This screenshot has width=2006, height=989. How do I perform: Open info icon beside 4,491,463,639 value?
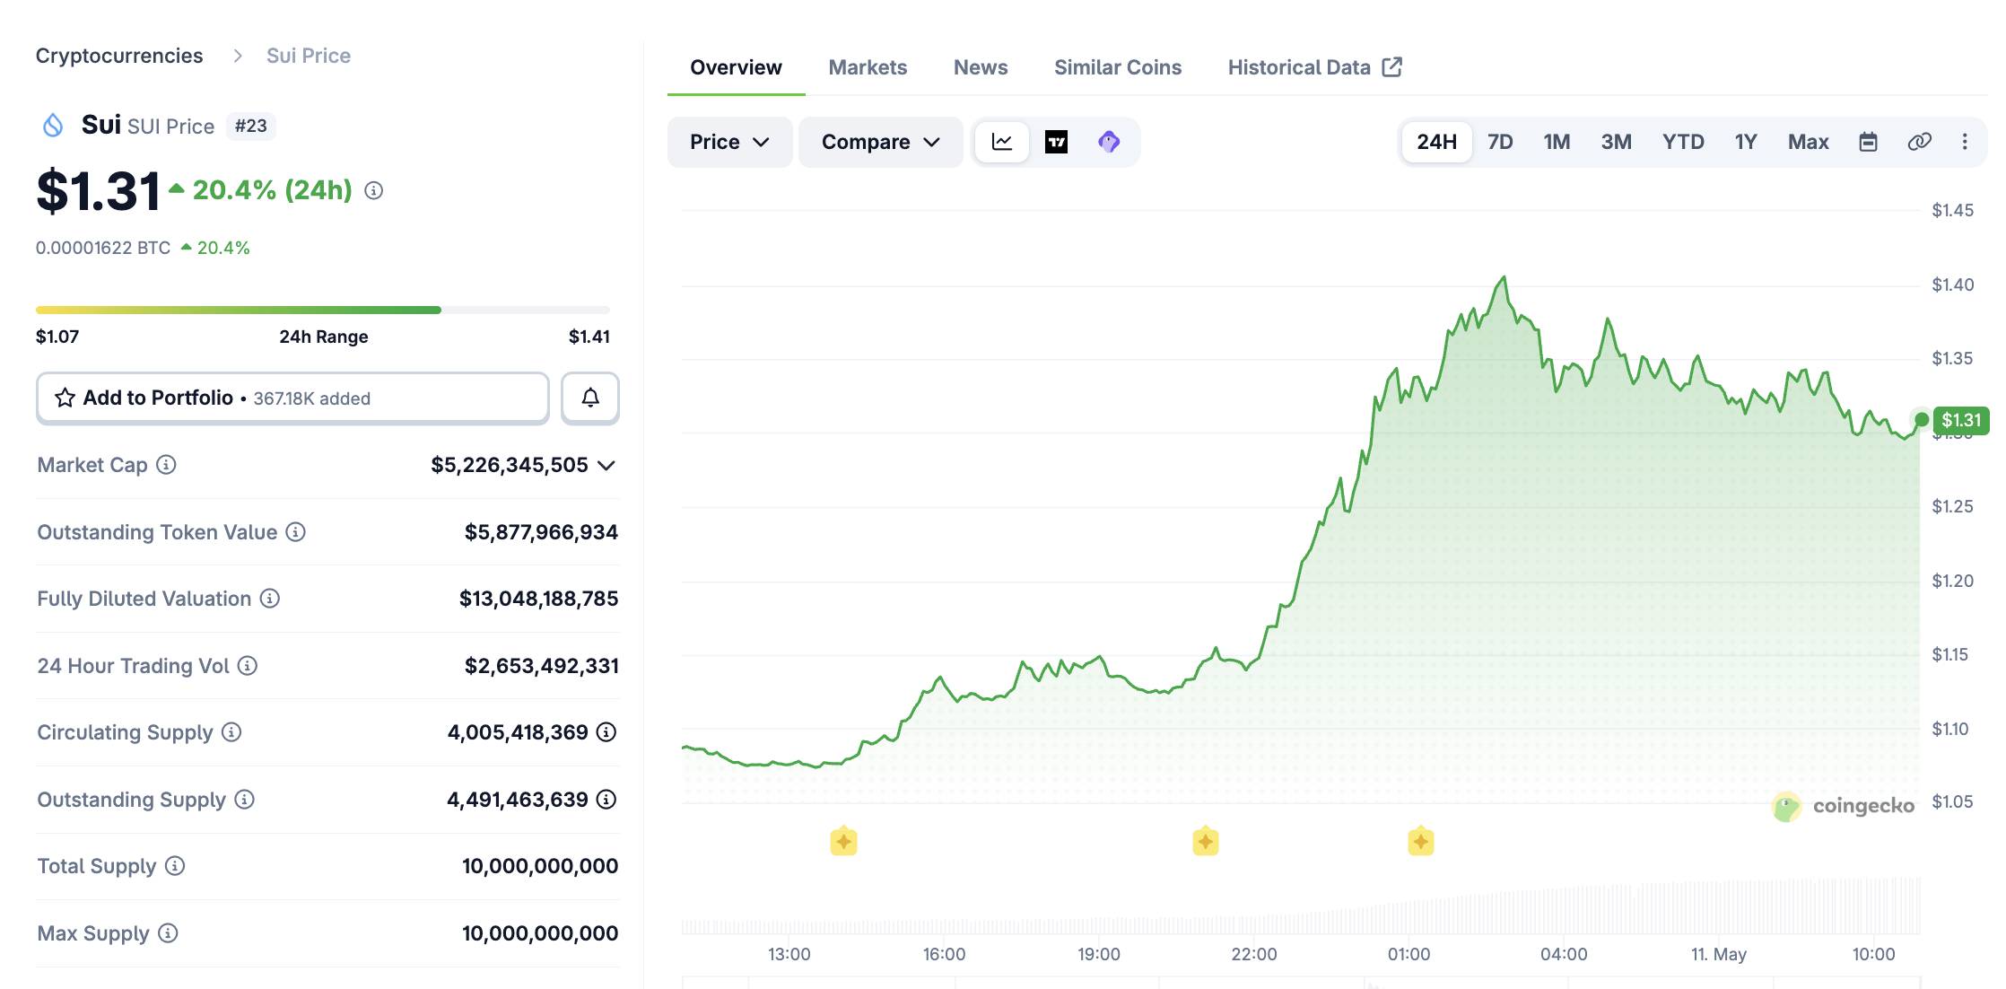point(606,799)
